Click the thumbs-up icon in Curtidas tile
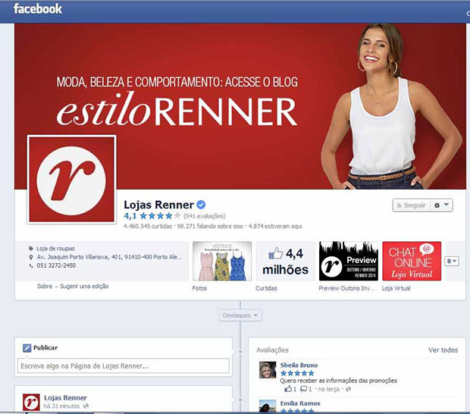The height and width of the screenshot is (414, 470). pyautogui.click(x=276, y=253)
